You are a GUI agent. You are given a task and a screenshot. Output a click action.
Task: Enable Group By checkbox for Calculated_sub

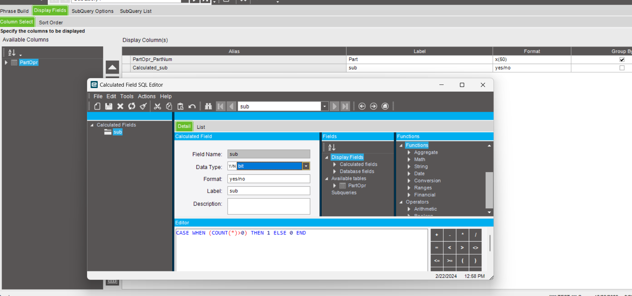tap(622, 68)
